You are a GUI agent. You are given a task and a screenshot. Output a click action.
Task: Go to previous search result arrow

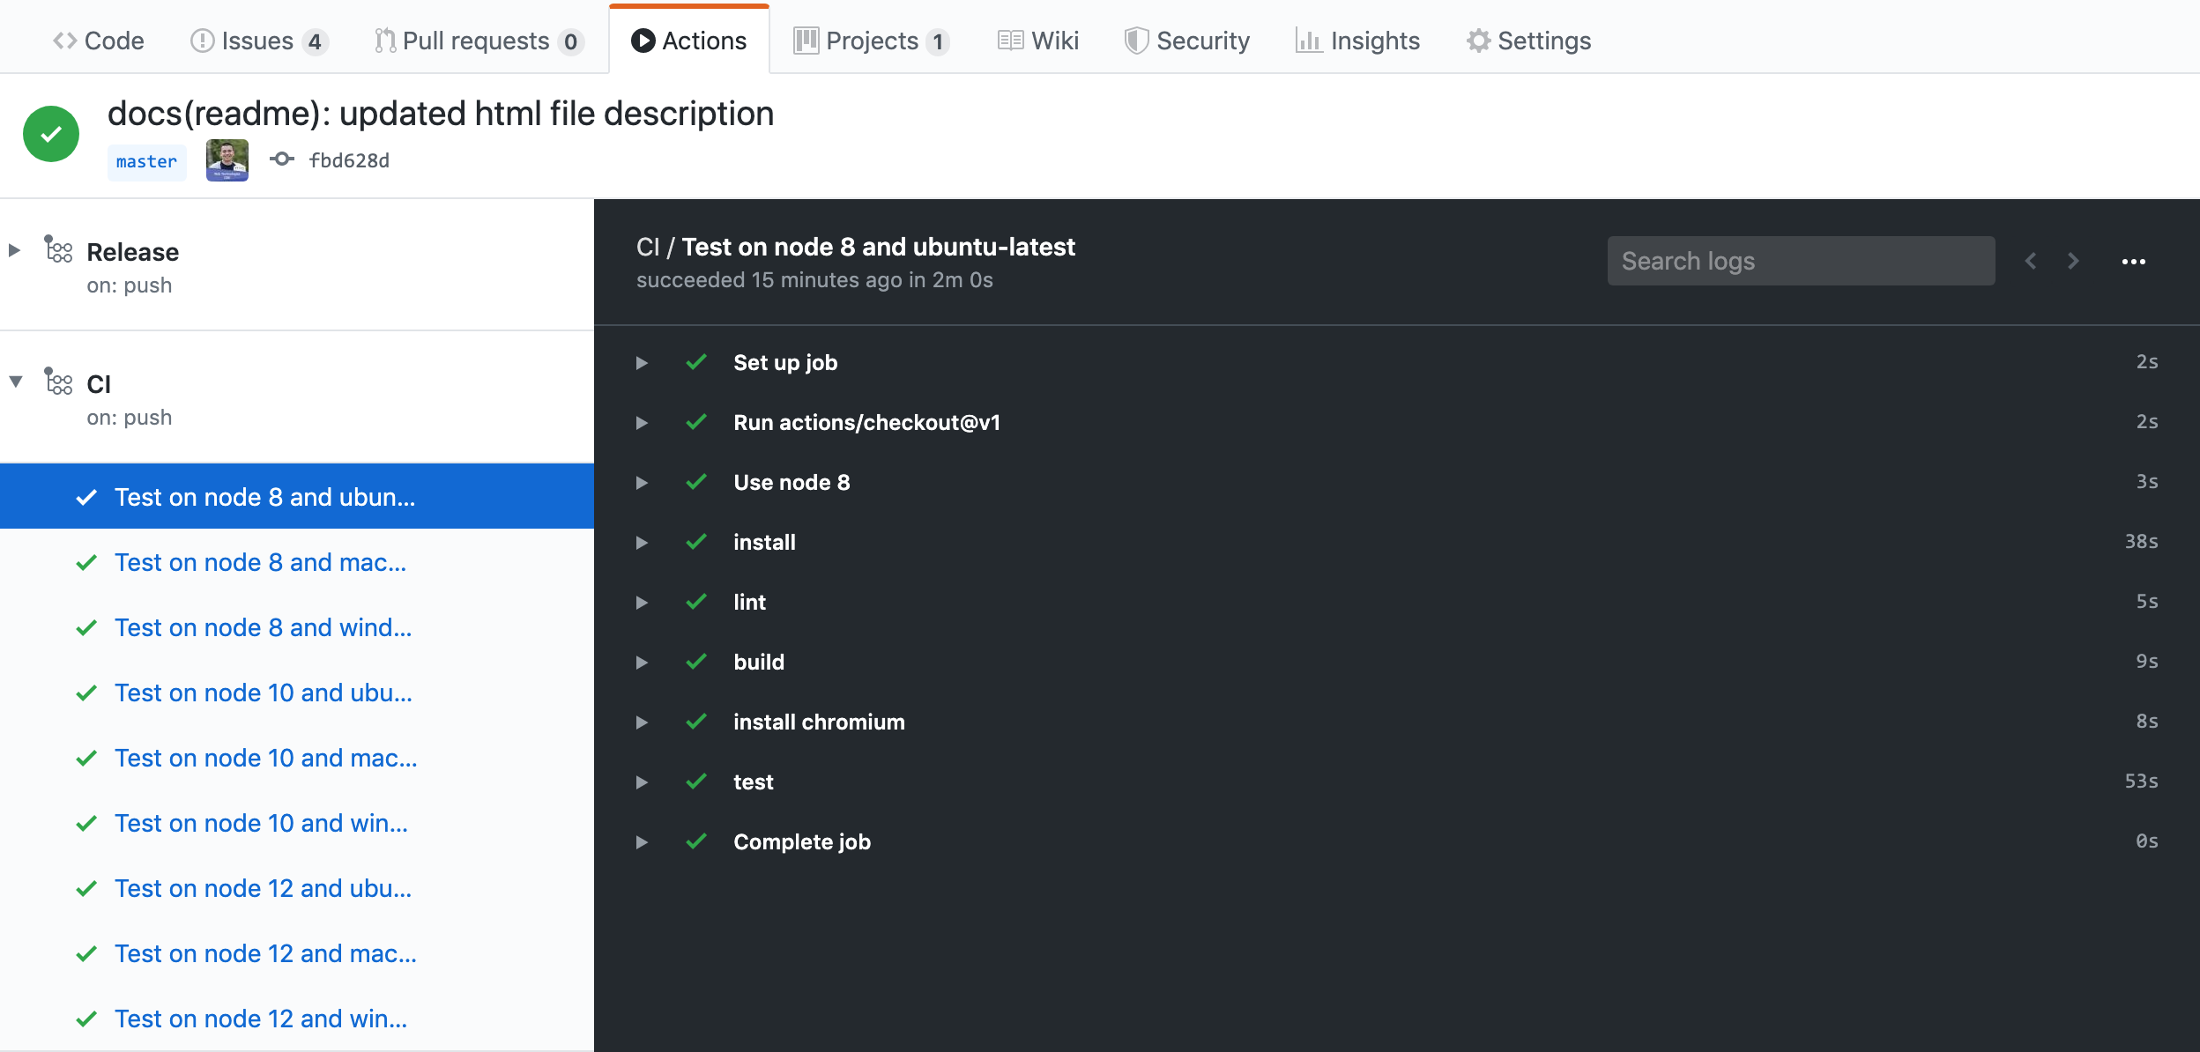pos(2031,261)
